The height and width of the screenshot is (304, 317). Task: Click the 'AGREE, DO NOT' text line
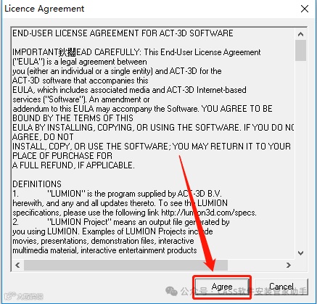click(x=43, y=137)
